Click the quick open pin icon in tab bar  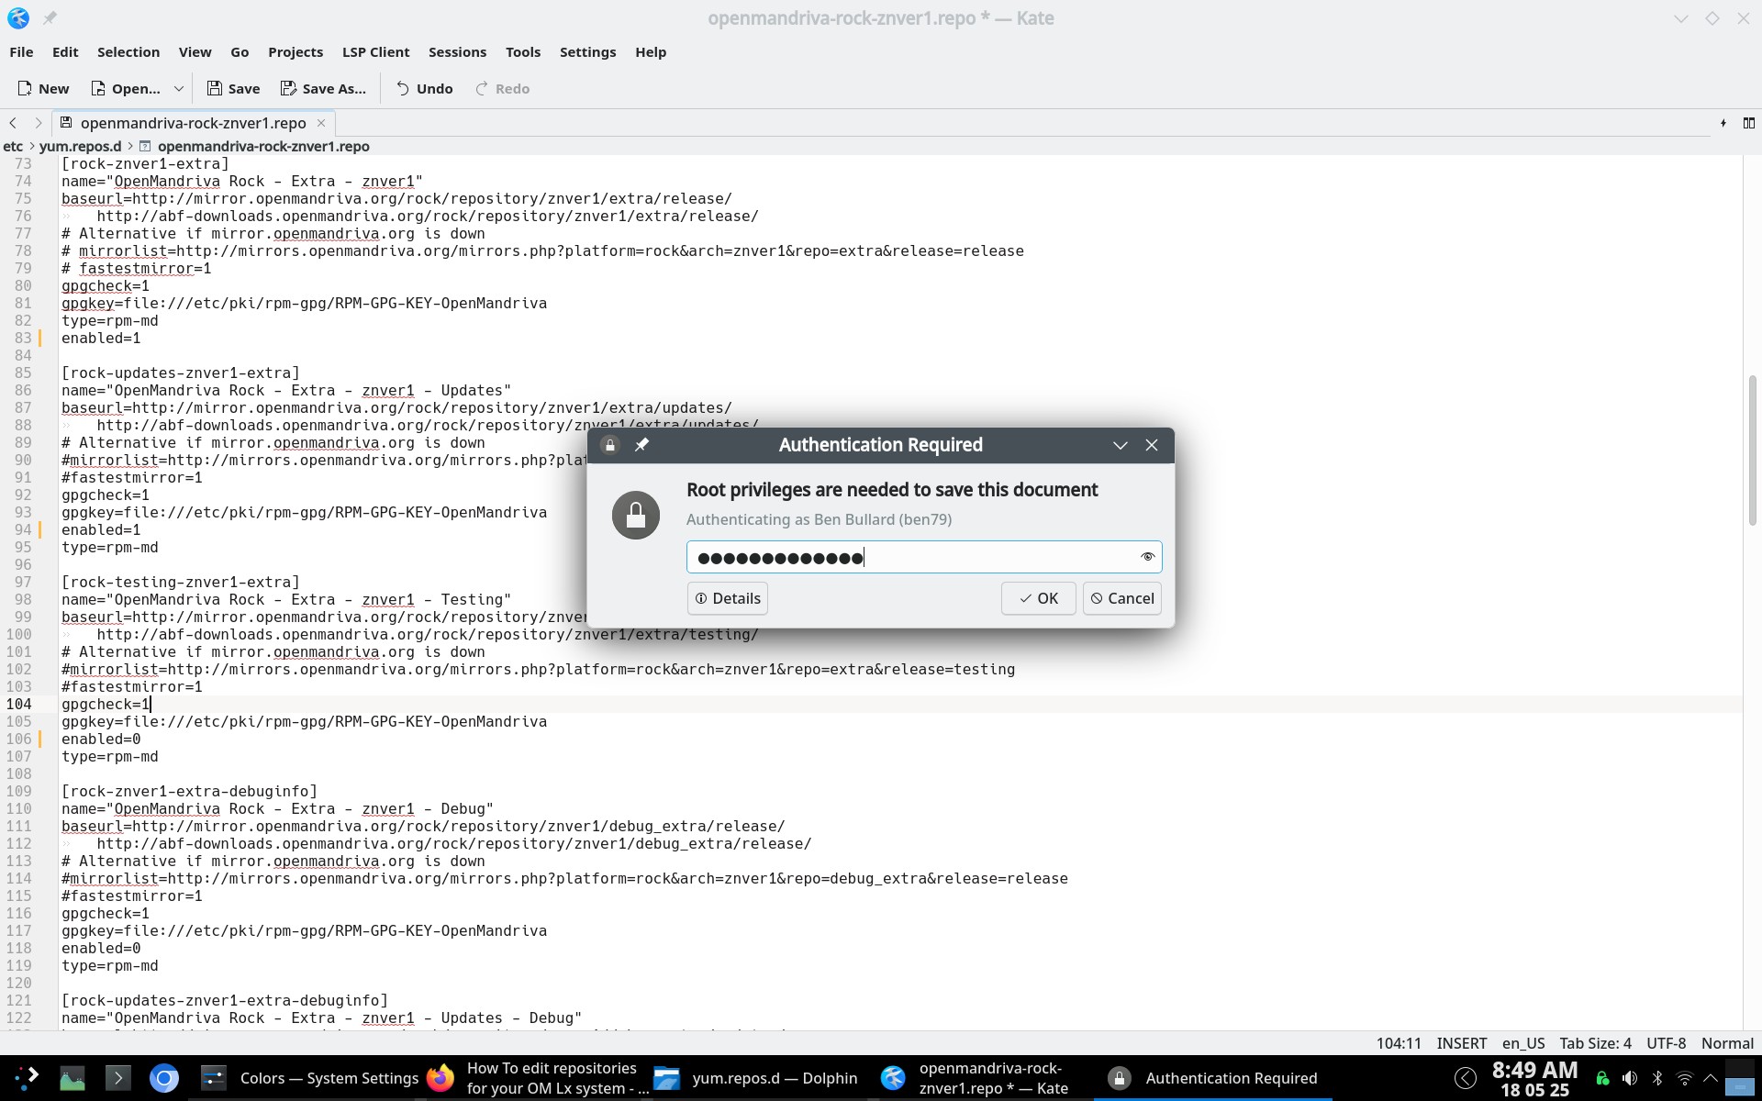click(x=1723, y=123)
